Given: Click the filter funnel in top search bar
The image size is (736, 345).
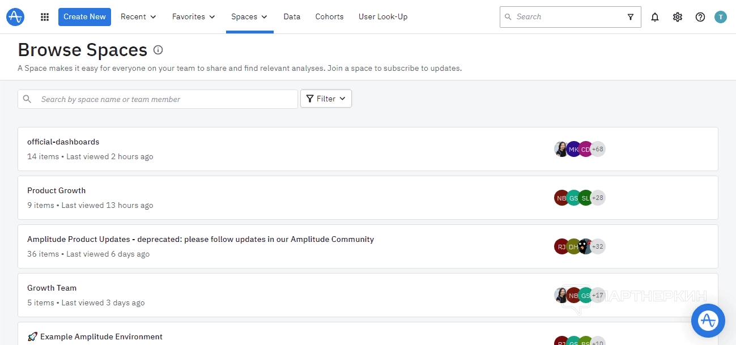Looking at the screenshot, I should coord(631,17).
